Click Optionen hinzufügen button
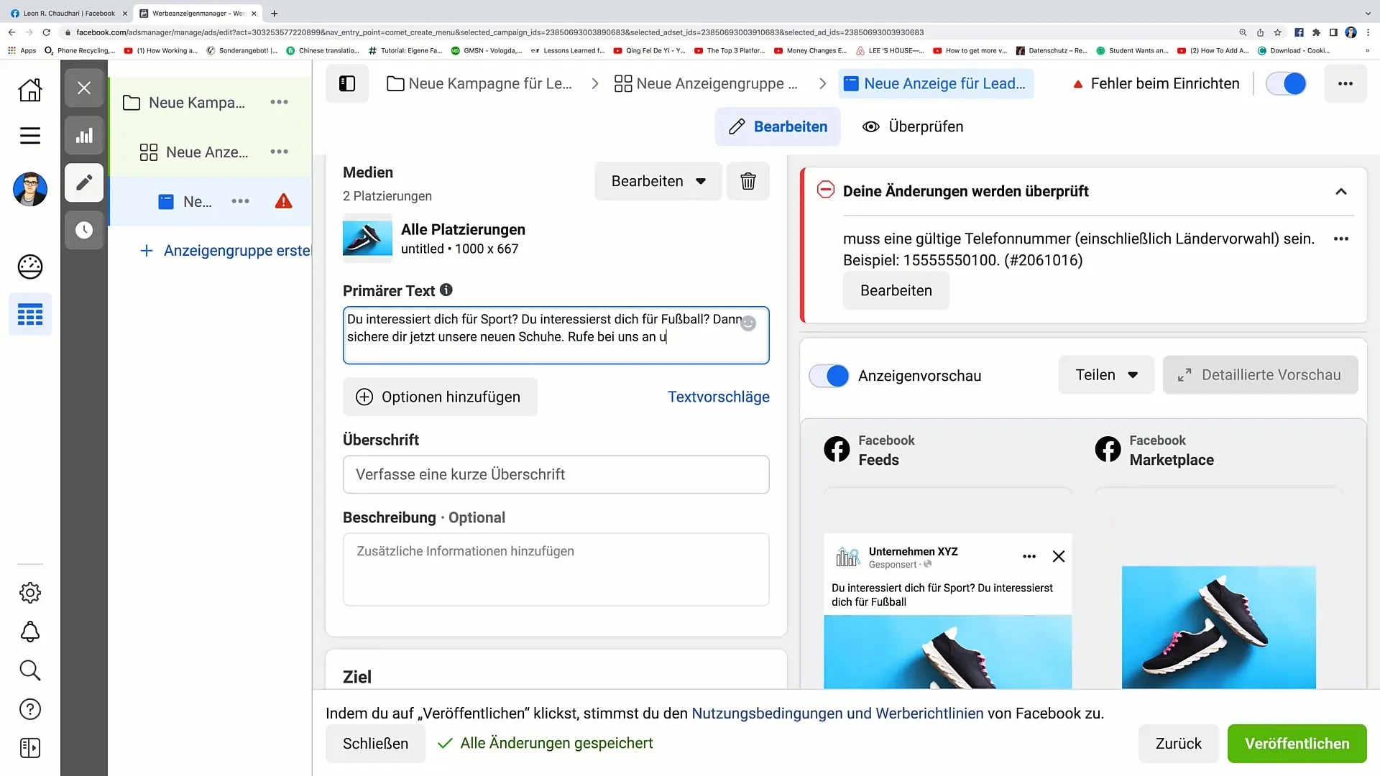This screenshot has width=1380, height=776. (x=440, y=397)
